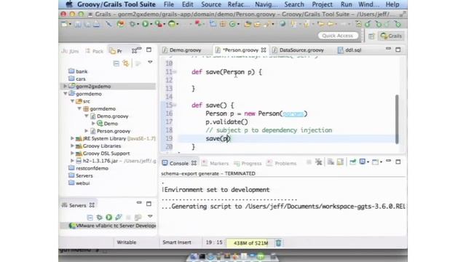
Task: Switch to DataSource.groovy editor tab
Action: tap(298, 50)
